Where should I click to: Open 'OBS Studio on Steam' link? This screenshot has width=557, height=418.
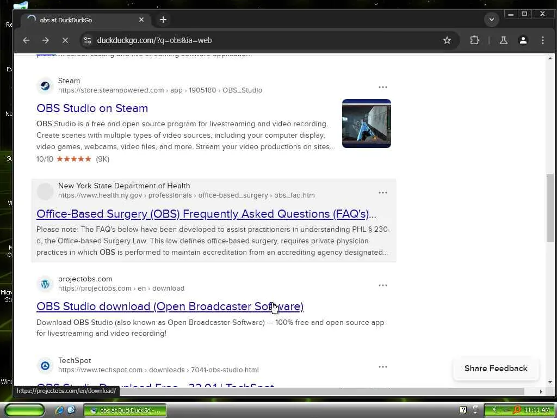92,108
